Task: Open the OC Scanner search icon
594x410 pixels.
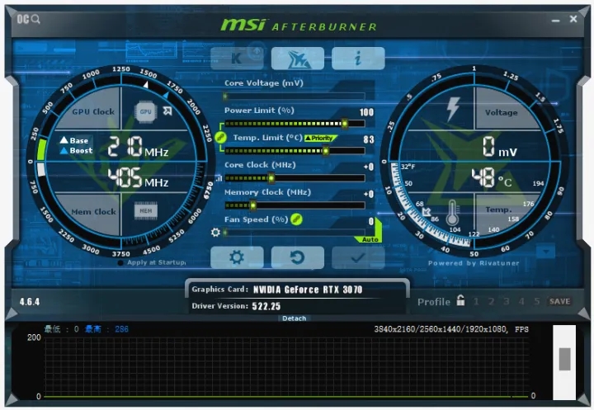Action: pyautogui.click(x=28, y=19)
